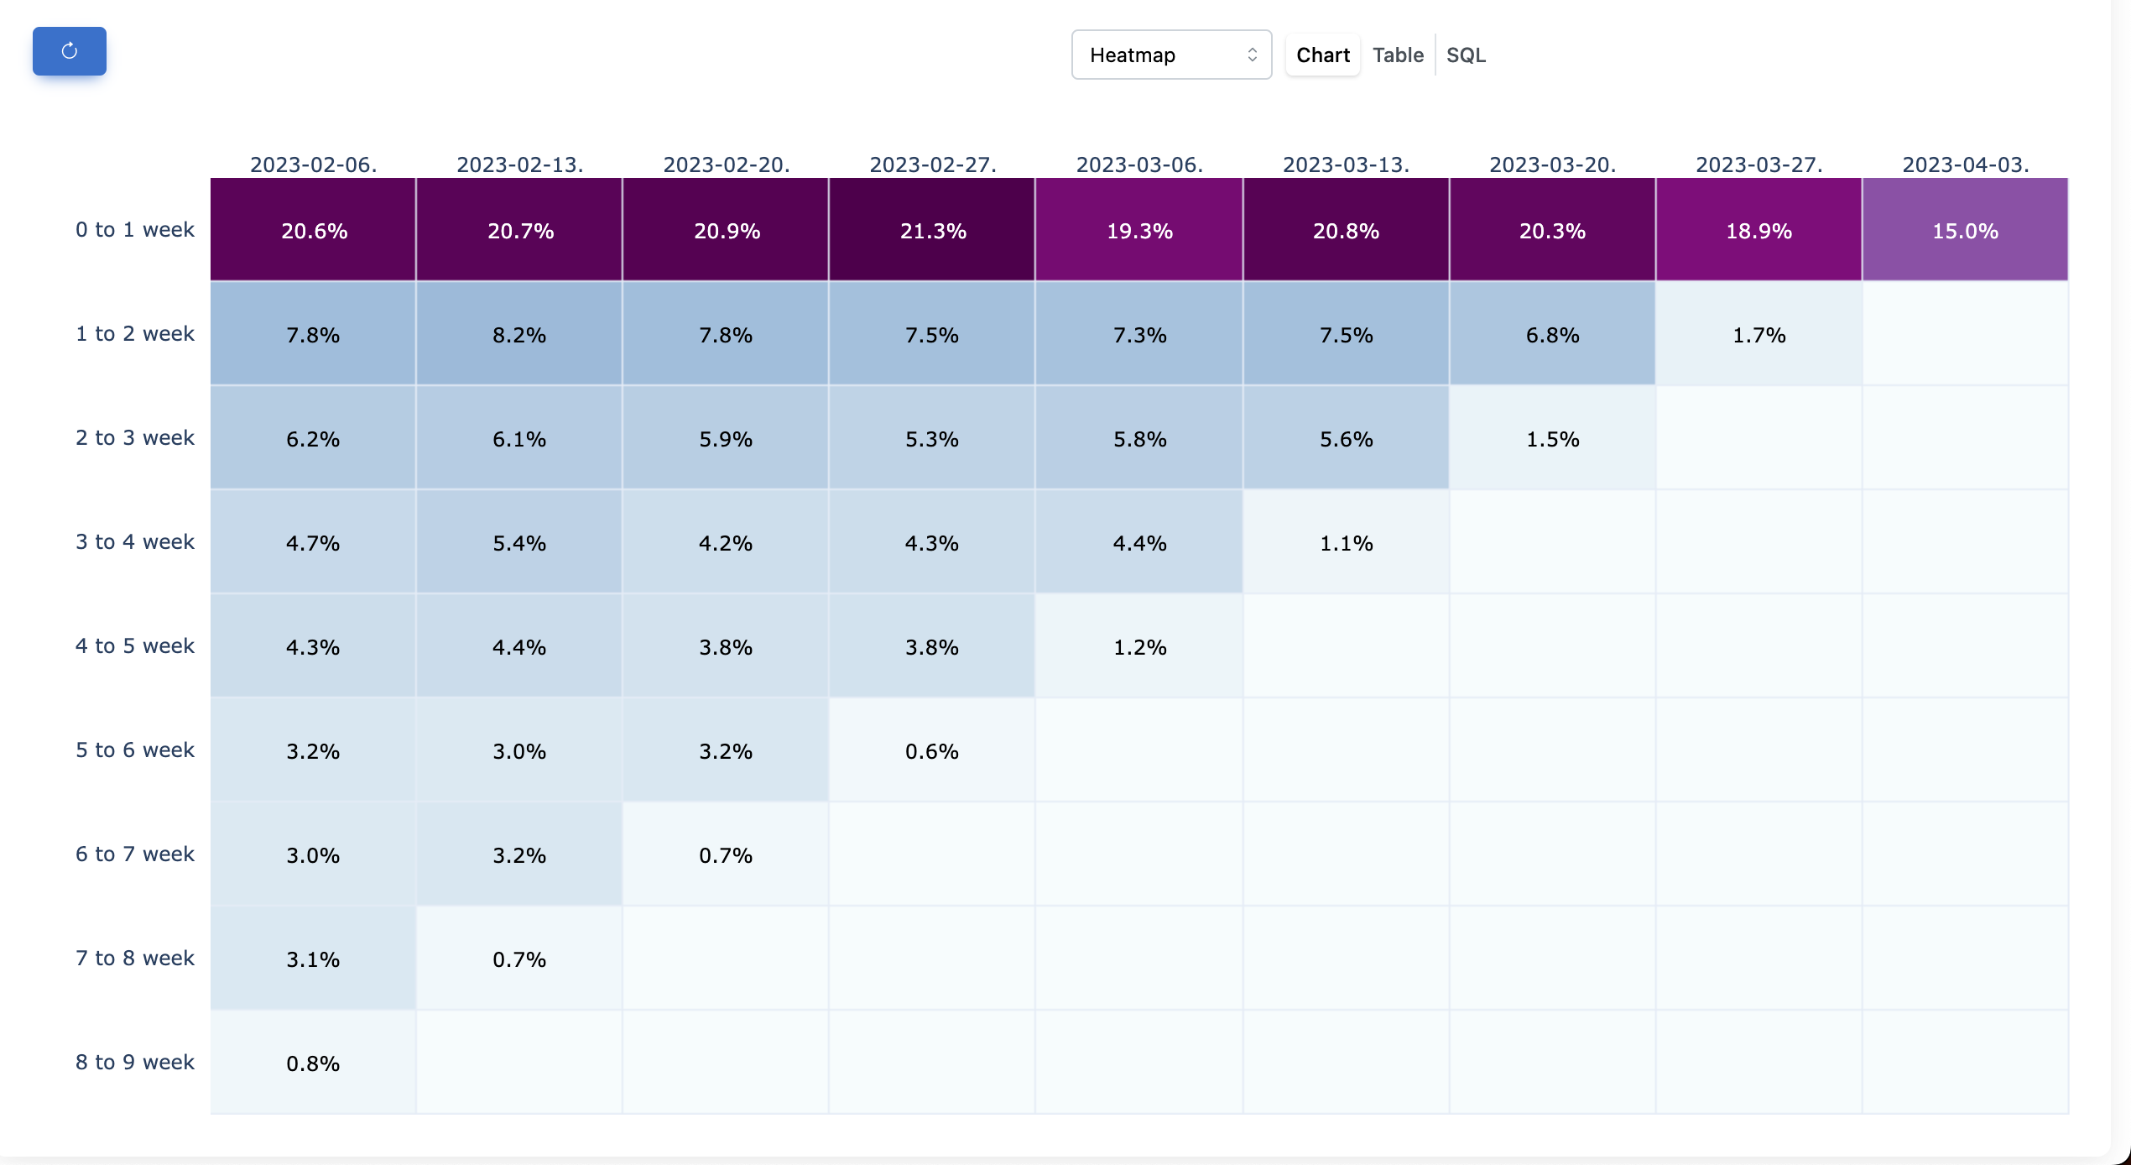Click the 21.3% darkest purple cell
The image size is (2131, 1165).
(932, 230)
